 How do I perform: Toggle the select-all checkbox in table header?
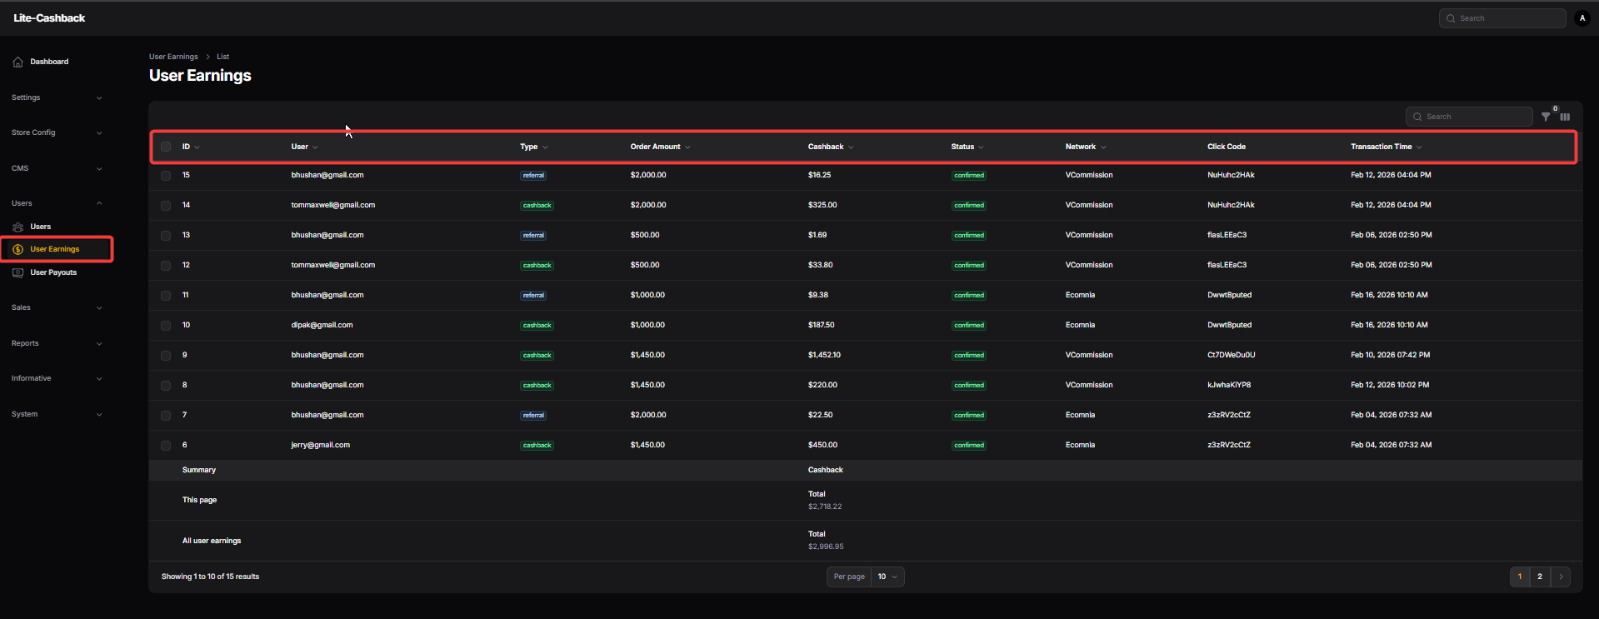point(166,147)
